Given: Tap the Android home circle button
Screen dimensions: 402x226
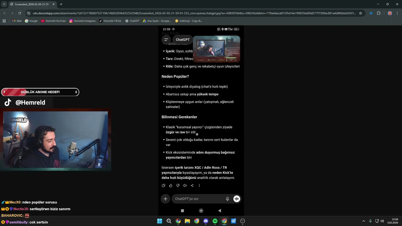Looking at the screenshot, I should 201,211.
